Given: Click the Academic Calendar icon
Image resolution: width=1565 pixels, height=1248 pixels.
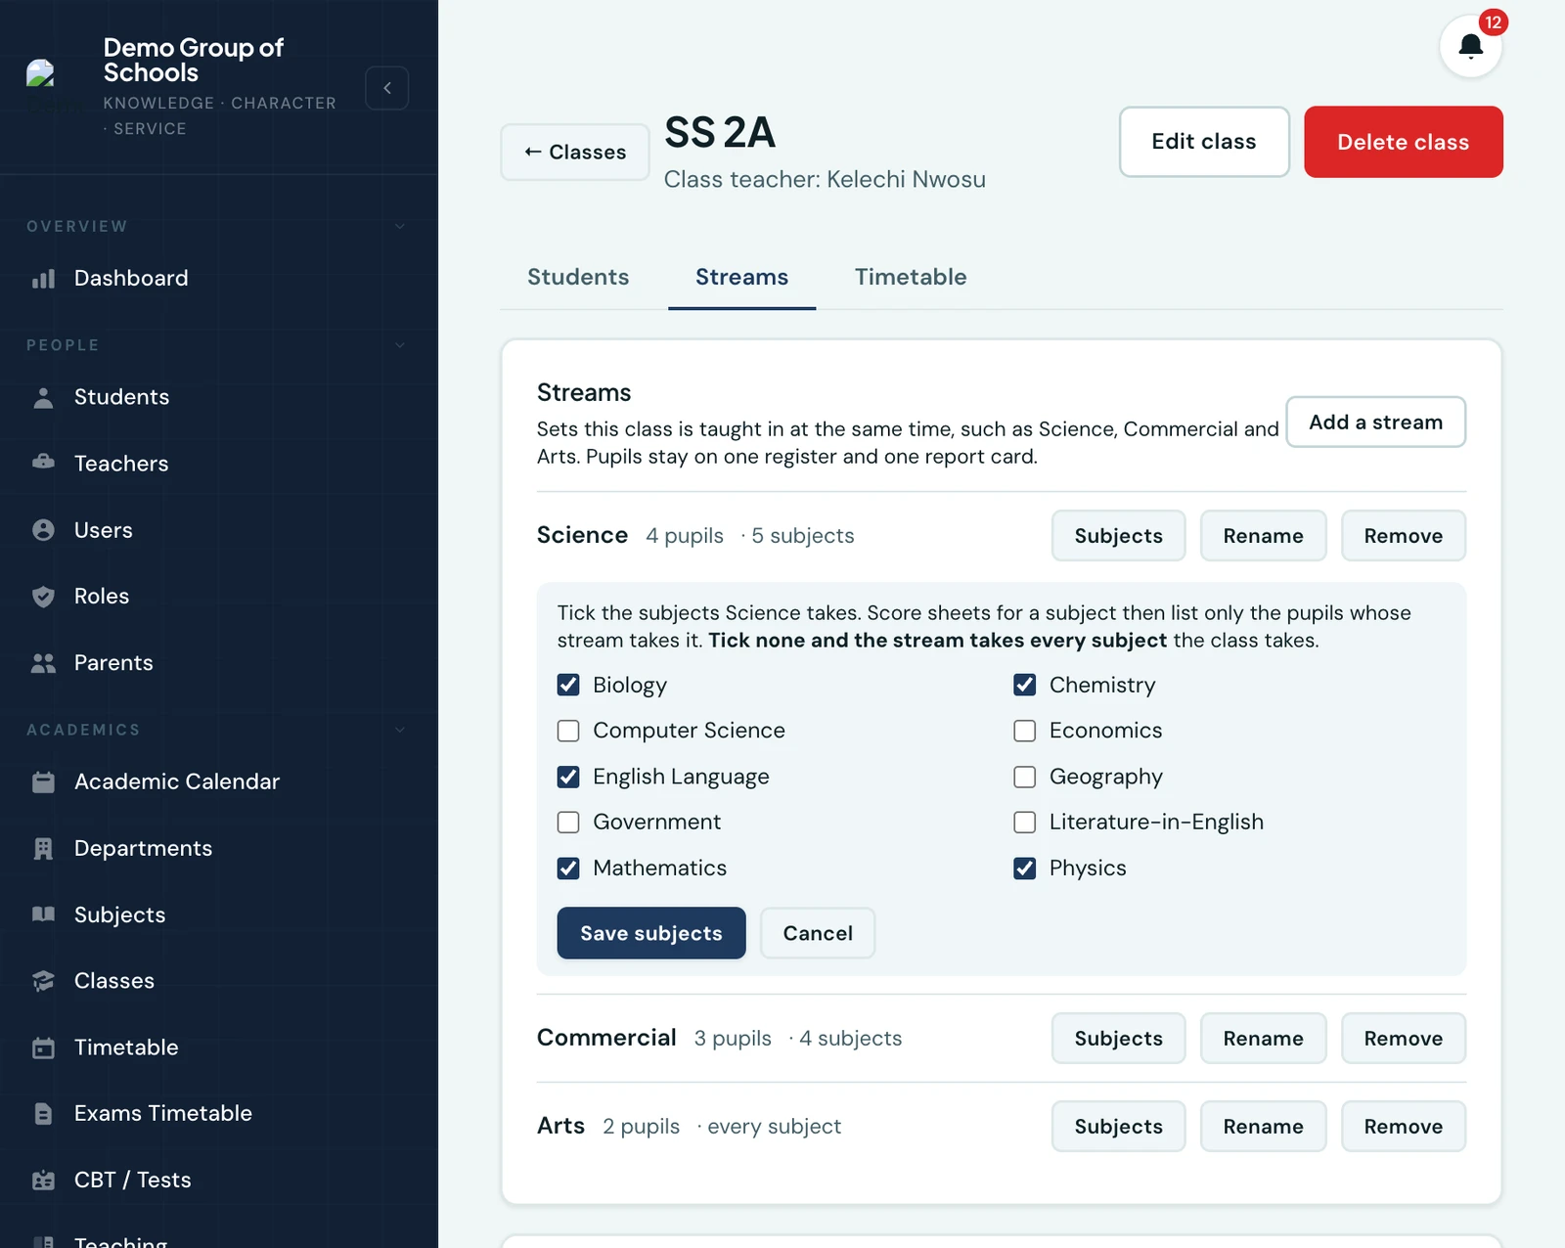Looking at the screenshot, I should click(x=43, y=782).
